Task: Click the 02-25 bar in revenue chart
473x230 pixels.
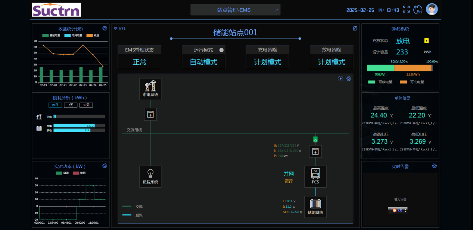Action: pos(101,75)
